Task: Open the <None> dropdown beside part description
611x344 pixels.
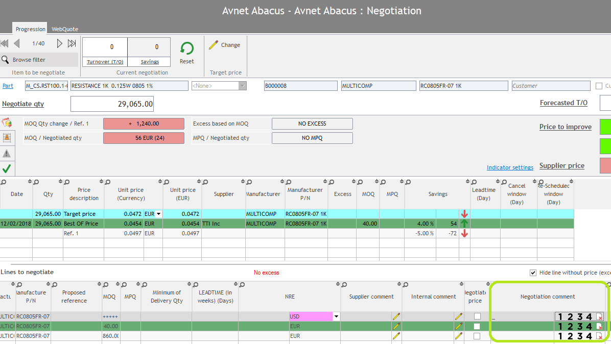Action: click(x=243, y=86)
